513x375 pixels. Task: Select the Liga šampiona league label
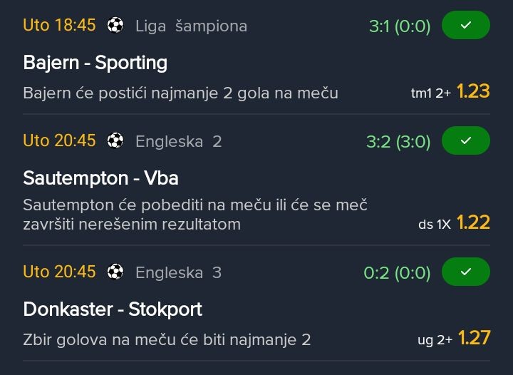(x=191, y=26)
